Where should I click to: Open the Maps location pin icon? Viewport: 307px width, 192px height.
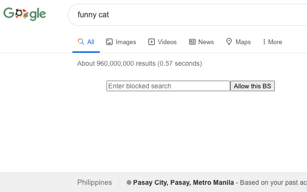(229, 42)
